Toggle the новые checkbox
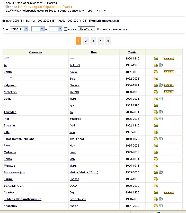 (x=66, y=29)
